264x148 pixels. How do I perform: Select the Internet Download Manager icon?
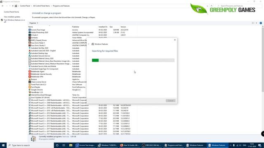[30, 95]
